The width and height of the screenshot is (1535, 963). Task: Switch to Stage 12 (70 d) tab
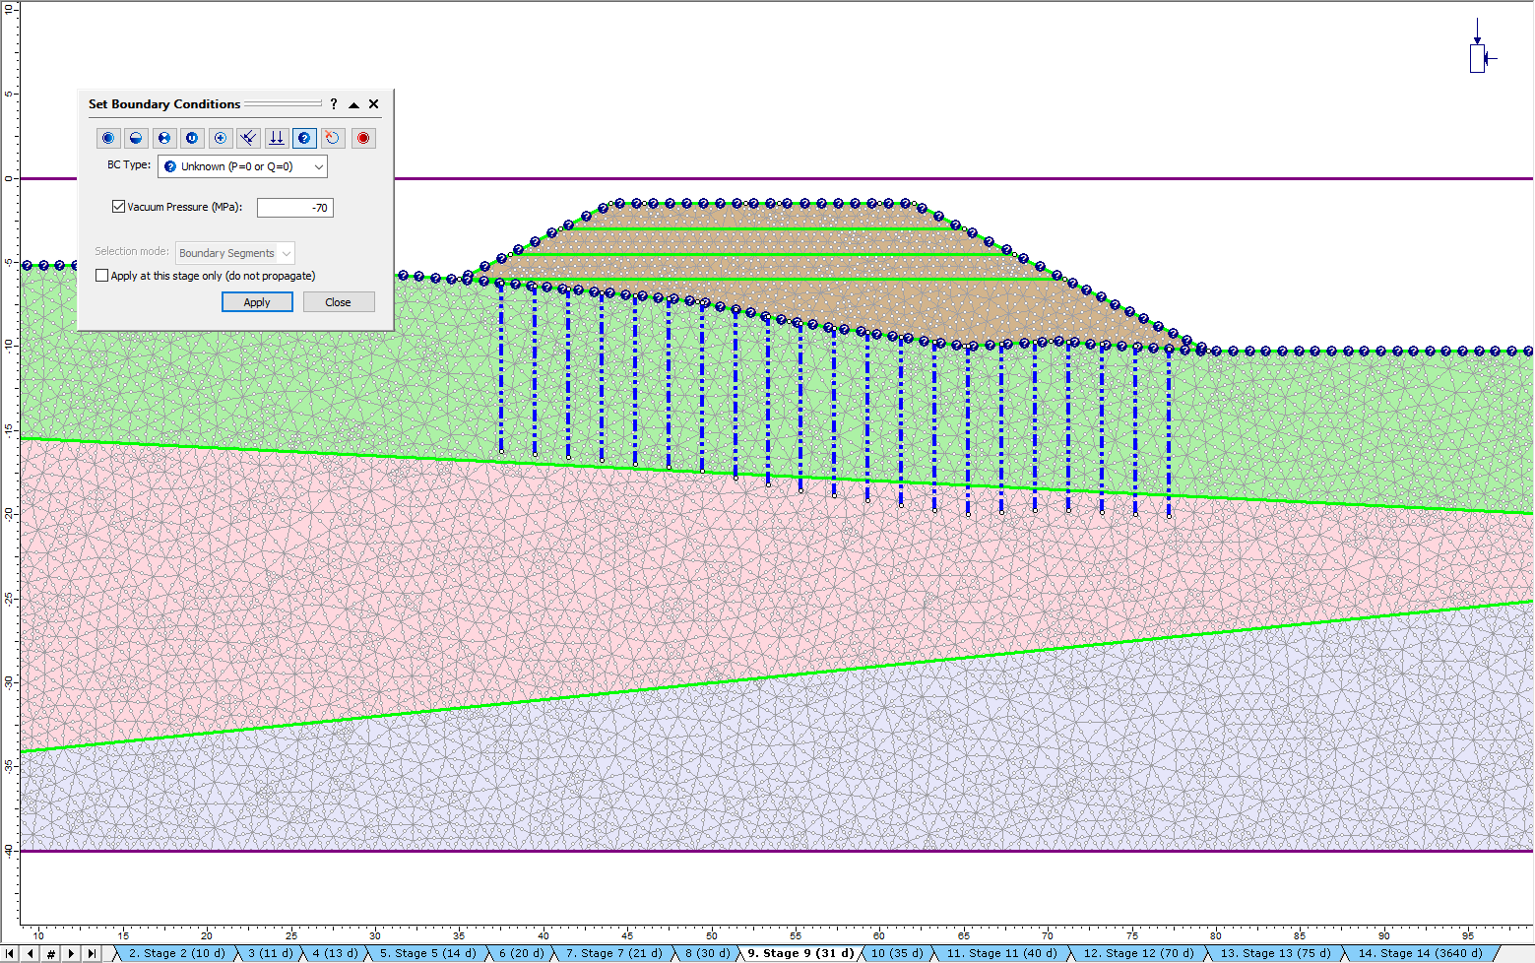(1137, 953)
